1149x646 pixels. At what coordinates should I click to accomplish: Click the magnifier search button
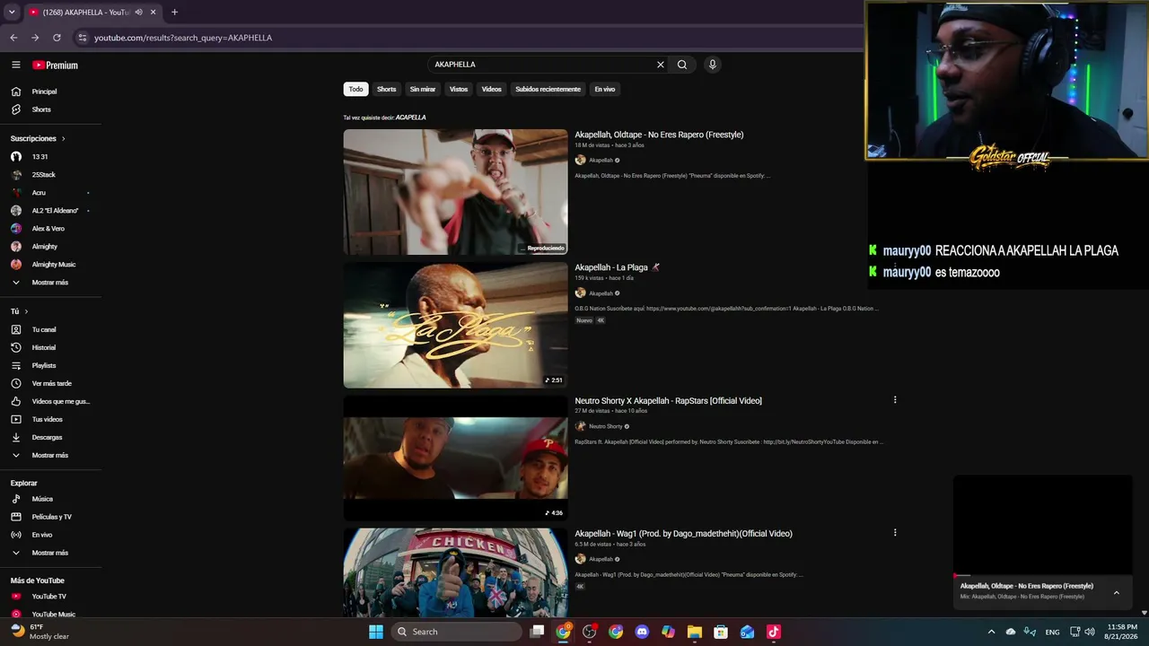tap(682, 65)
